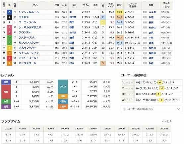Click the 3連単 payout label
The height and width of the screenshot is (144, 184).
click(x=63, y=106)
